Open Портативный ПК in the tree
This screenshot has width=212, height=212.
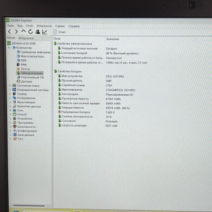(30, 77)
